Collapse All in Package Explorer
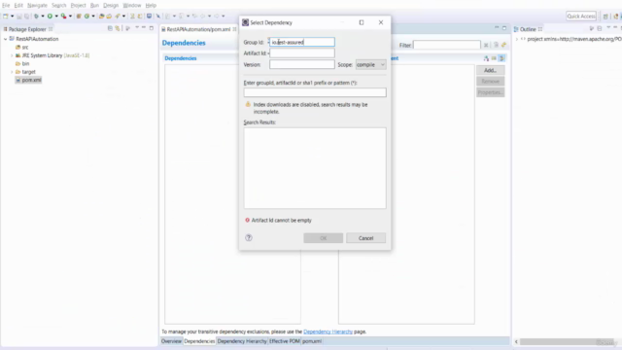The height and width of the screenshot is (350, 622). [x=110, y=28]
